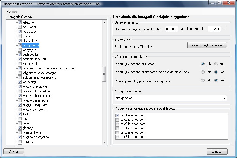Enable the medycyna category checkbox
237x158 pixels.
(20, 50)
